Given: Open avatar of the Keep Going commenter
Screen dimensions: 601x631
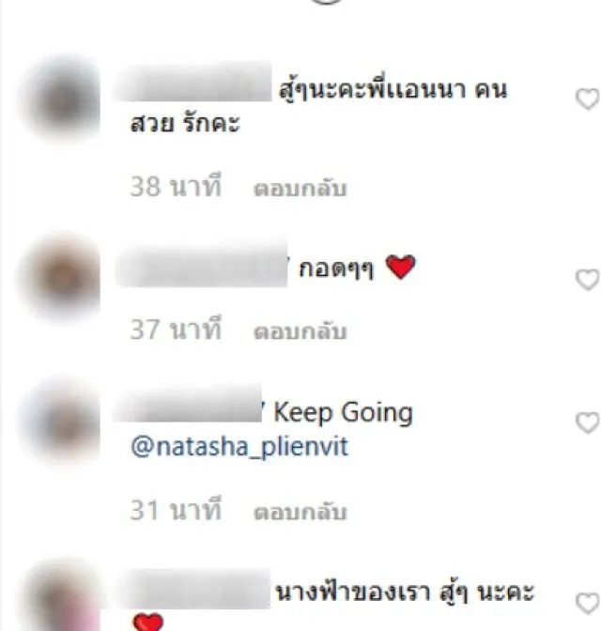Looking at the screenshot, I should click(60, 423).
